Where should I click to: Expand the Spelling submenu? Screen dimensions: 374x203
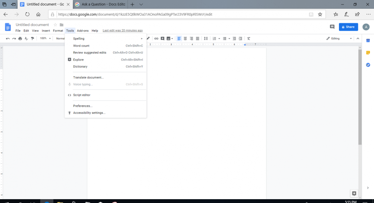click(x=105, y=38)
